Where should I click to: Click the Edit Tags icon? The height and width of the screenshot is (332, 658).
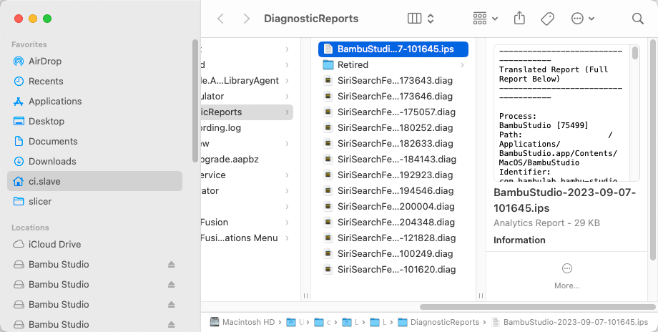coord(547,19)
